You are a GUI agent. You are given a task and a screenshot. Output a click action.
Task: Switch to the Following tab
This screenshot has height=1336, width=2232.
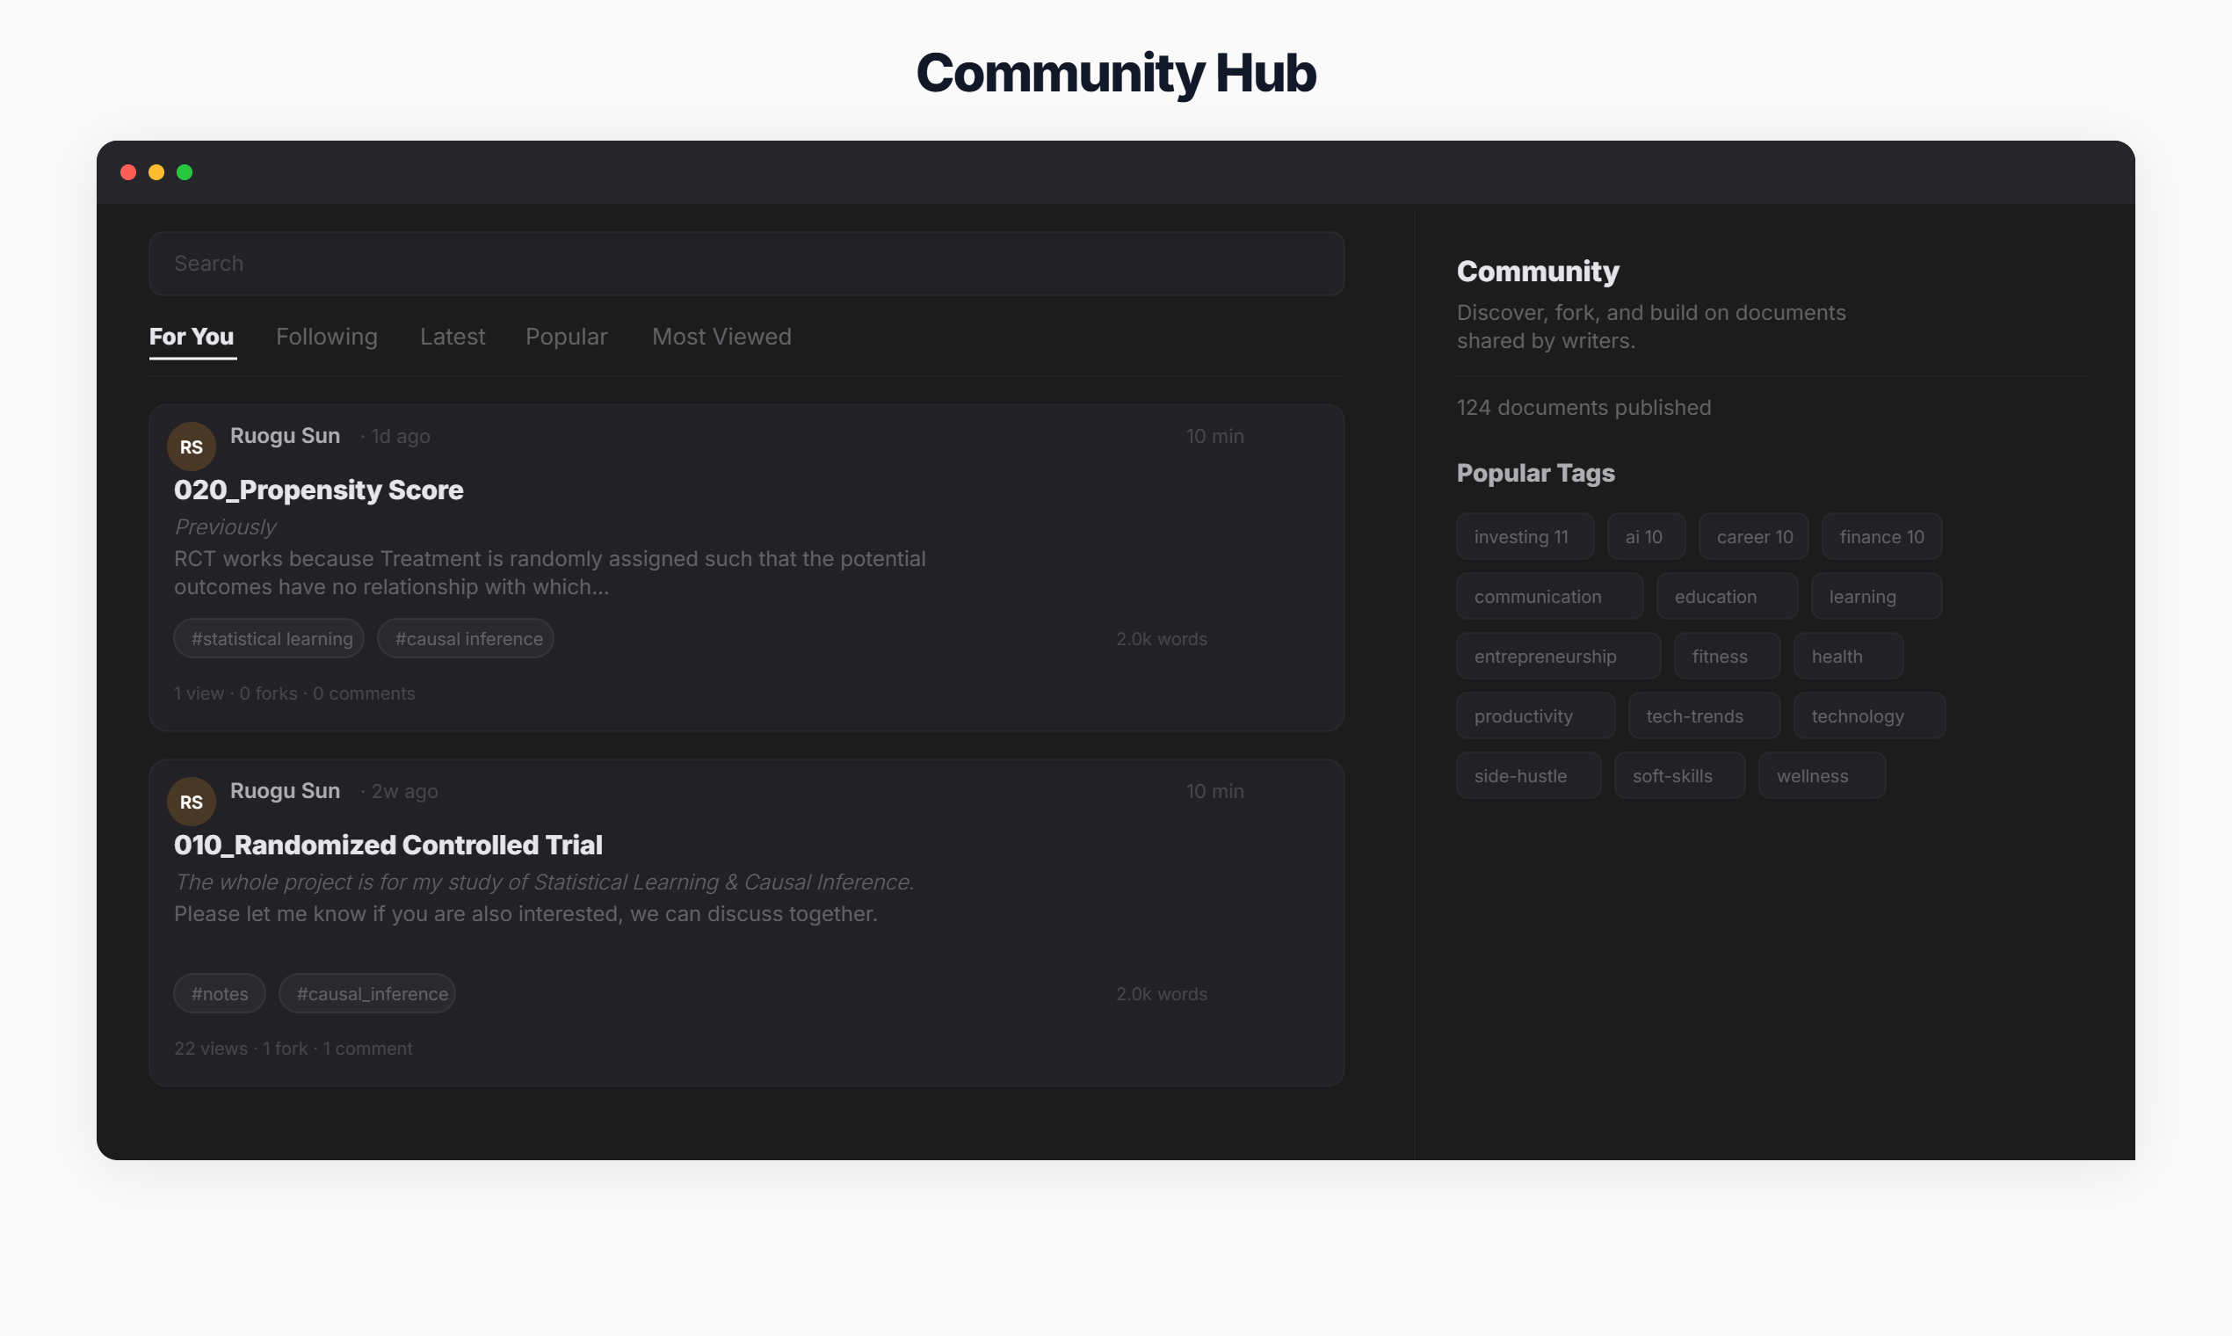tap(327, 337)
